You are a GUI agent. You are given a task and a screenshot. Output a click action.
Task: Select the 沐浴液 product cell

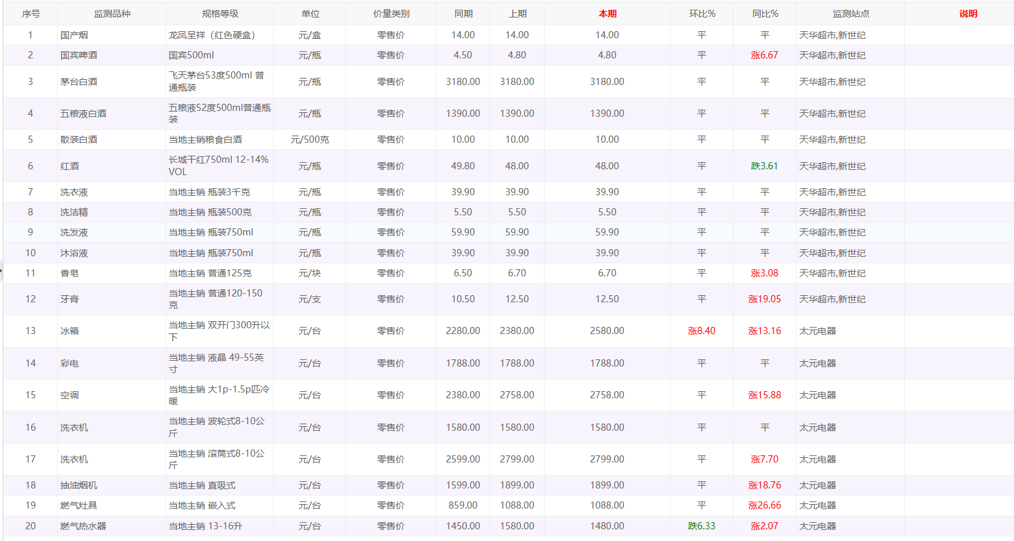click(112, 253)
